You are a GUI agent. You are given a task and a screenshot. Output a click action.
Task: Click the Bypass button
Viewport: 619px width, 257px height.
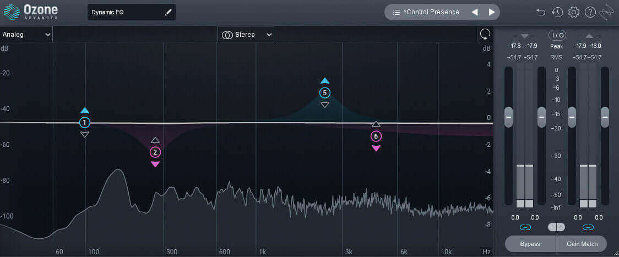pos(530,244)
